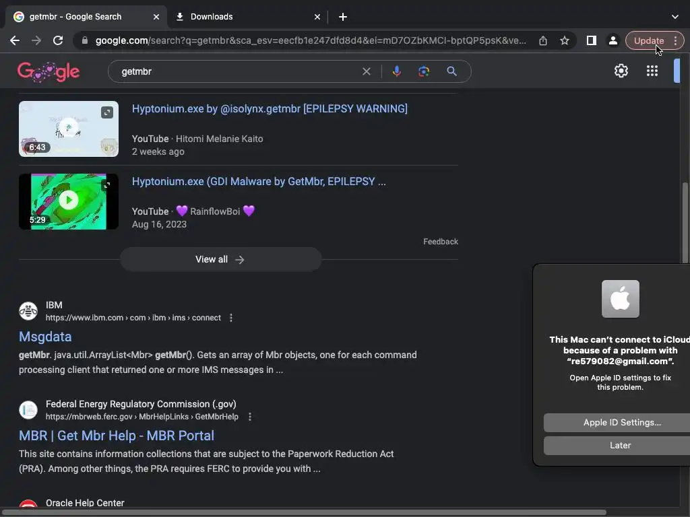Click the Google logo
Screen dimensions: 690x517
49,71
